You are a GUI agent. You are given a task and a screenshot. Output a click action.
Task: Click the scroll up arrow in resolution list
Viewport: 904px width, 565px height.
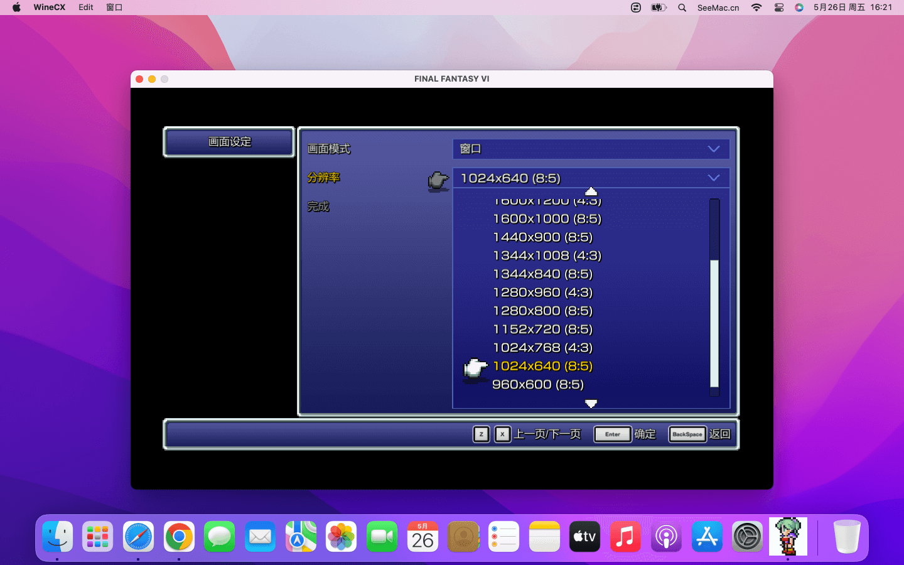click(x=591, y=191)
